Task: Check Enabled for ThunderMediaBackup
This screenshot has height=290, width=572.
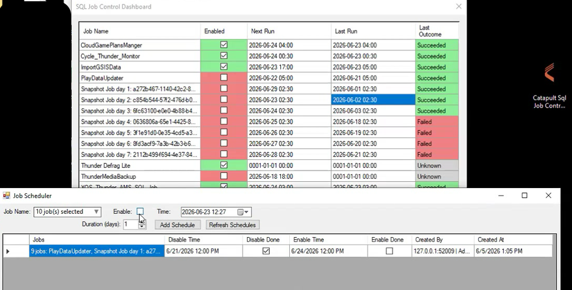Action: (224, 176)
